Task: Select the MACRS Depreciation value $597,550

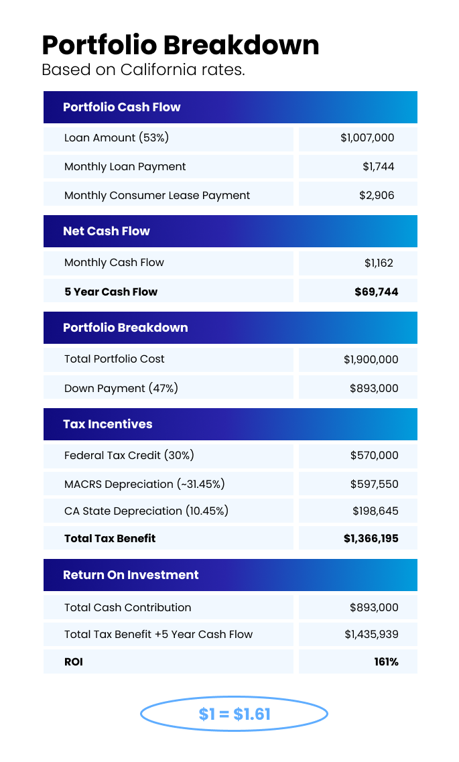Action: coord(374,484)
